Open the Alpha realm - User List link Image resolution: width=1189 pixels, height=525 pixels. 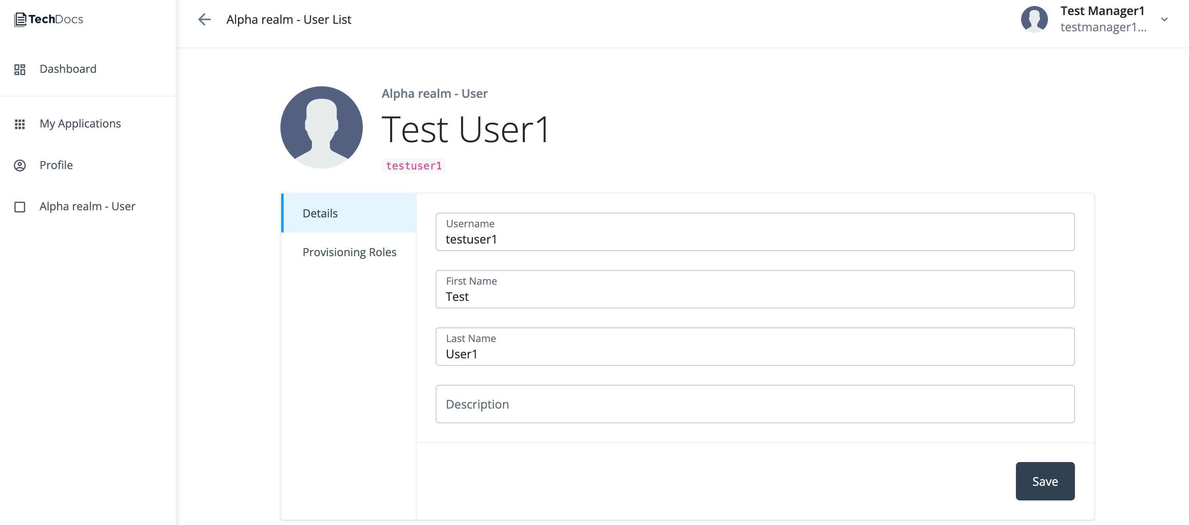tap(289, 19)
